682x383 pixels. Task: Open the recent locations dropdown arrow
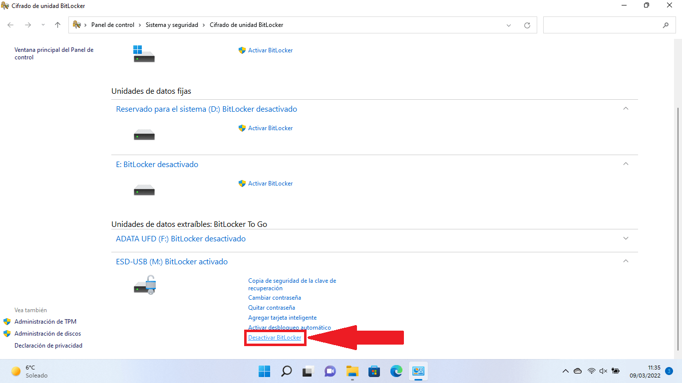(x=43, y=25)
